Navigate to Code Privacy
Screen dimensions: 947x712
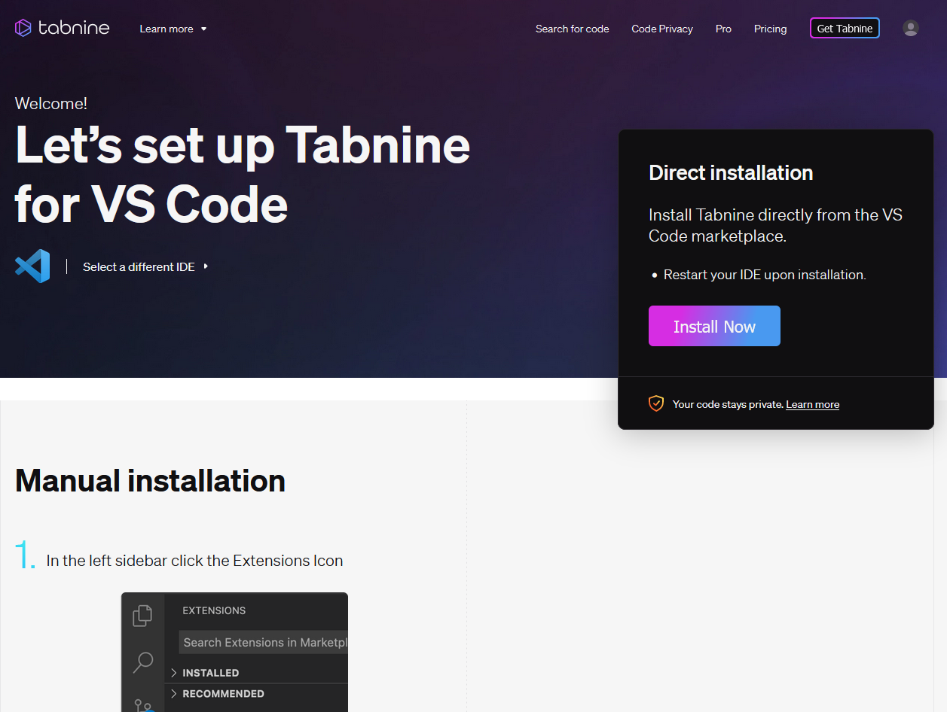(x=661, y=29)
